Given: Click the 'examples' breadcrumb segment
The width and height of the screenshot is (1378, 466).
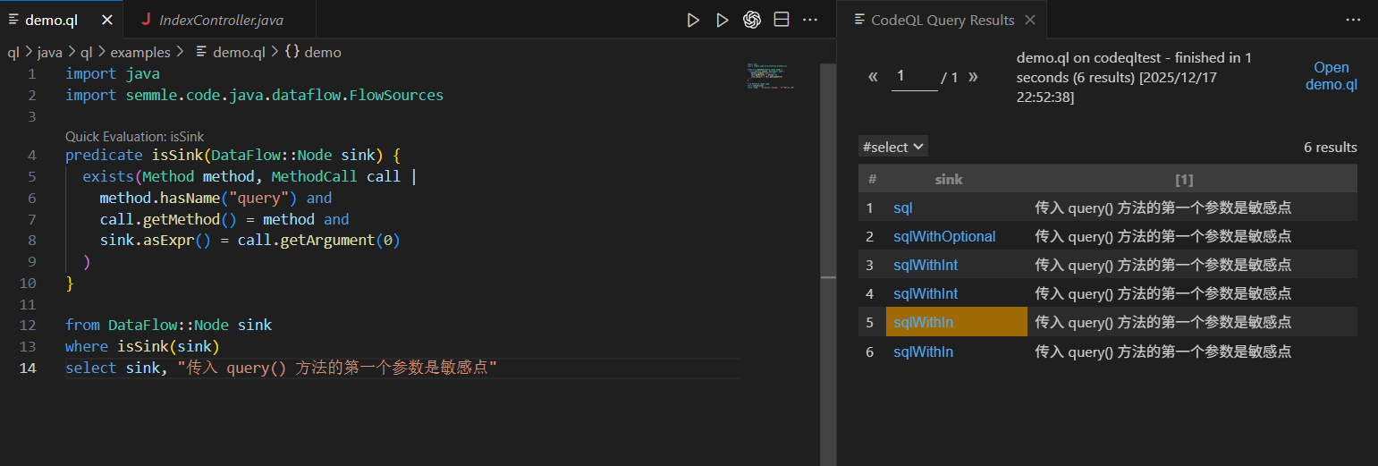Looking at the screenshot, I should click(x=140, y=52).
